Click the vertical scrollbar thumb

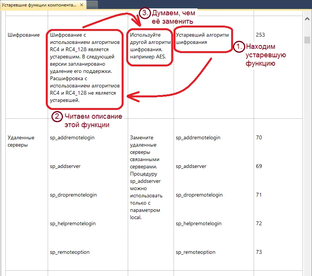[307, 40]
